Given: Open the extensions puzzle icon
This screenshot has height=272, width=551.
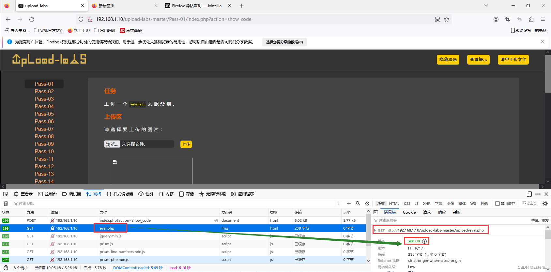Looking at the screenshot, I should point(531,19).
